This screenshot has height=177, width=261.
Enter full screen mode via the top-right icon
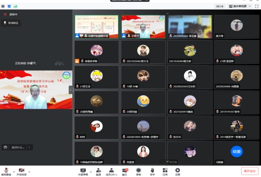click(x=257, y=6)
